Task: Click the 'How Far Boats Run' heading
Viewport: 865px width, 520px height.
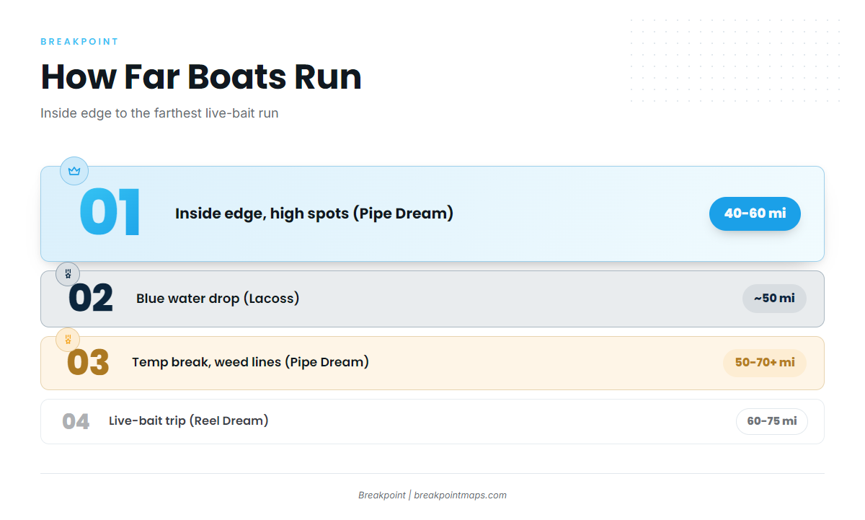Action: (201, 76)
